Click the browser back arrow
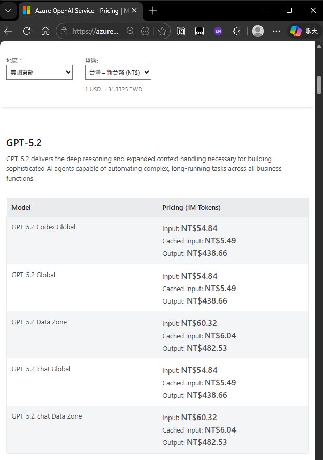Viewport: 323px width, 460px height. 8,31
